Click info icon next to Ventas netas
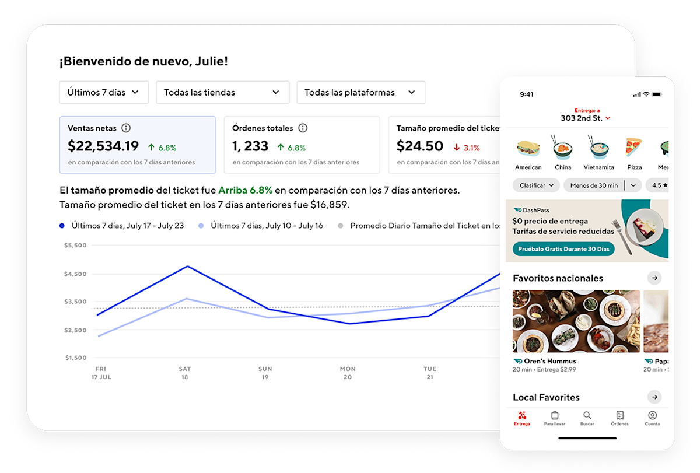Screen dimensions: 700x473 pyautogui.click(x=126, y=128)
